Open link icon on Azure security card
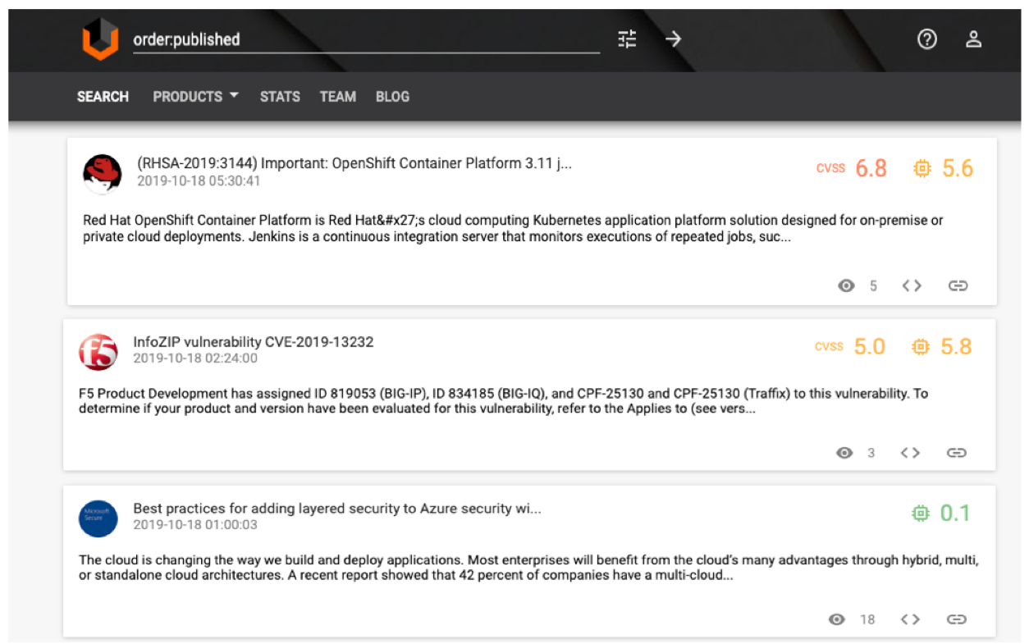1029x644 pixels. click(956, 619)
